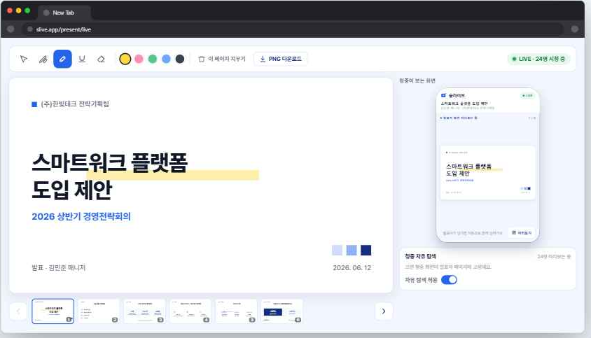Click the site info icon left of the URL
Viewport: 591px width, 338px height.
(x=30, y=29)
